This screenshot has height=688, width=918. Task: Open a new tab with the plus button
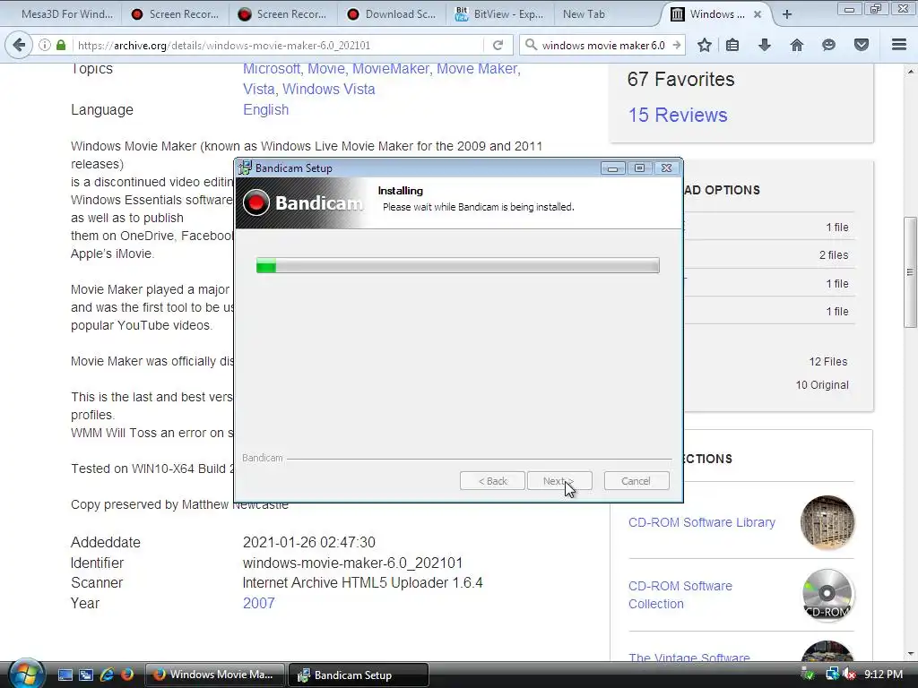coord(787,14)
